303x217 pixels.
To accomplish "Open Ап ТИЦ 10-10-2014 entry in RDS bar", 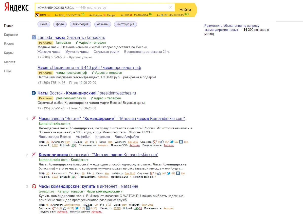I will click(69, 15).
